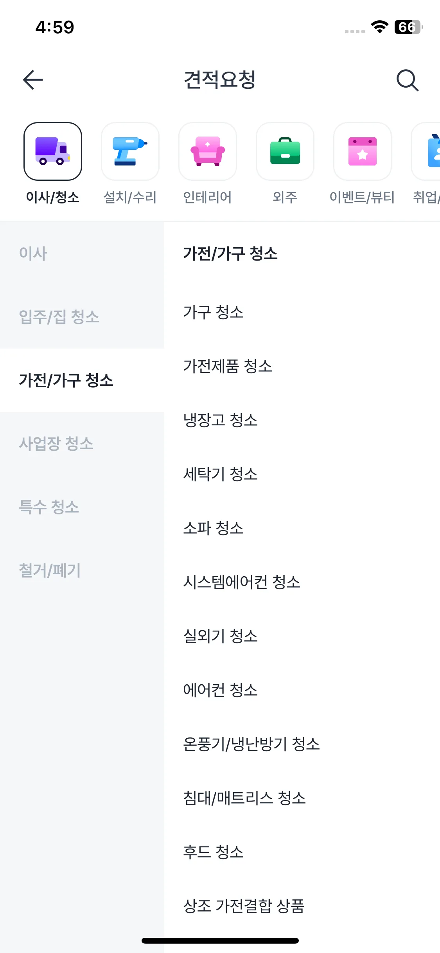This screenshot has width=440, height=953.
Task: Select the partially visible 취업 category icon
Action: [428, 151]
